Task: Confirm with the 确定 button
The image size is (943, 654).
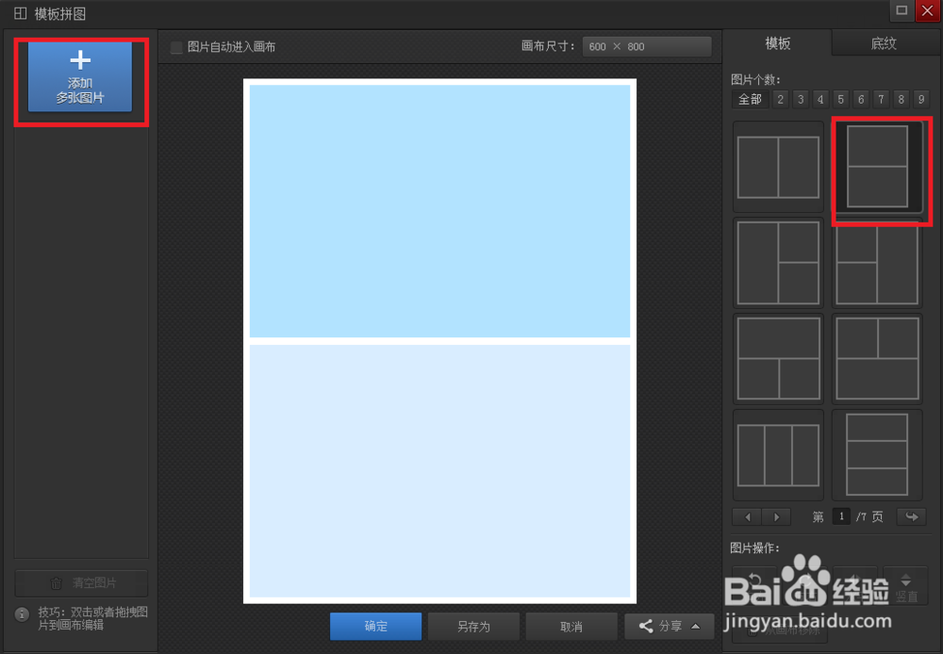Action: tap(376, 627)
